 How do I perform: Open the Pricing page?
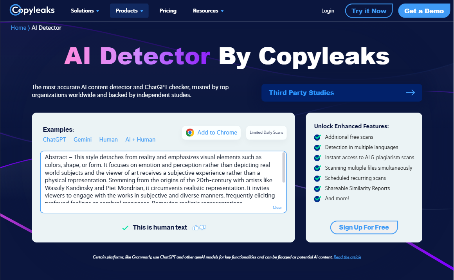click(x=168, y=11)
